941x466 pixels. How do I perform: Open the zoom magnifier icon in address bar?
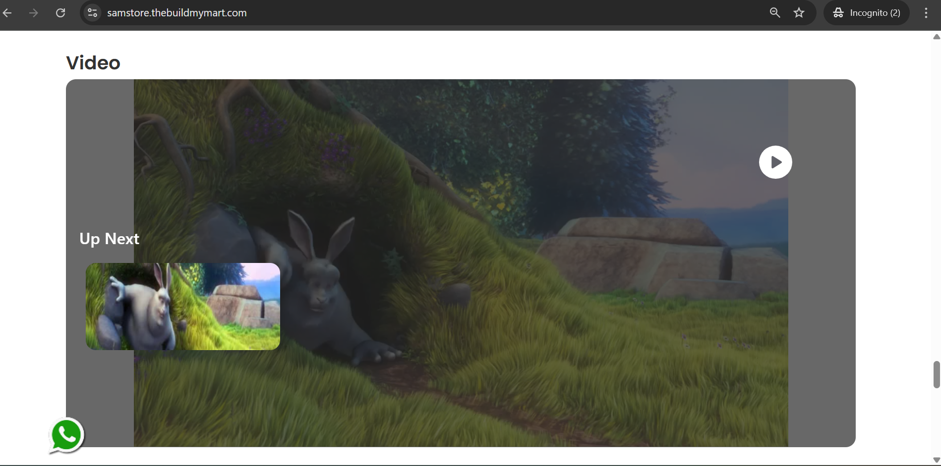coord(775,13)
